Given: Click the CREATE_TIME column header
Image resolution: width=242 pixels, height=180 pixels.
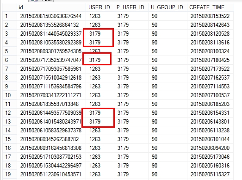Looking at the screenshot, I should [x=211, y=7].
